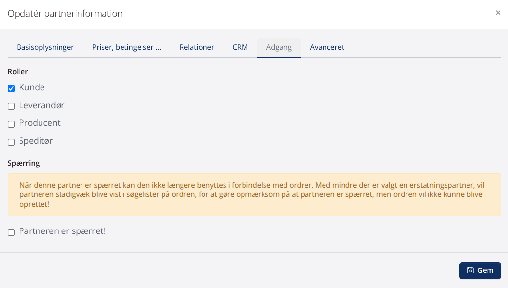Open the Avanceret tab
508x288 pixels.
pos(327,47)
